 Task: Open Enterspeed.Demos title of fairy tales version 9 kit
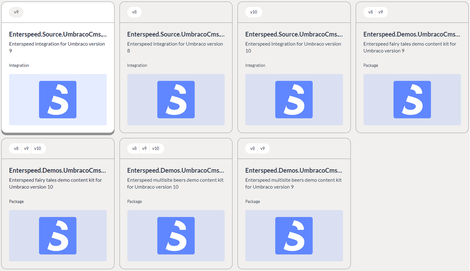coord(412,34)
